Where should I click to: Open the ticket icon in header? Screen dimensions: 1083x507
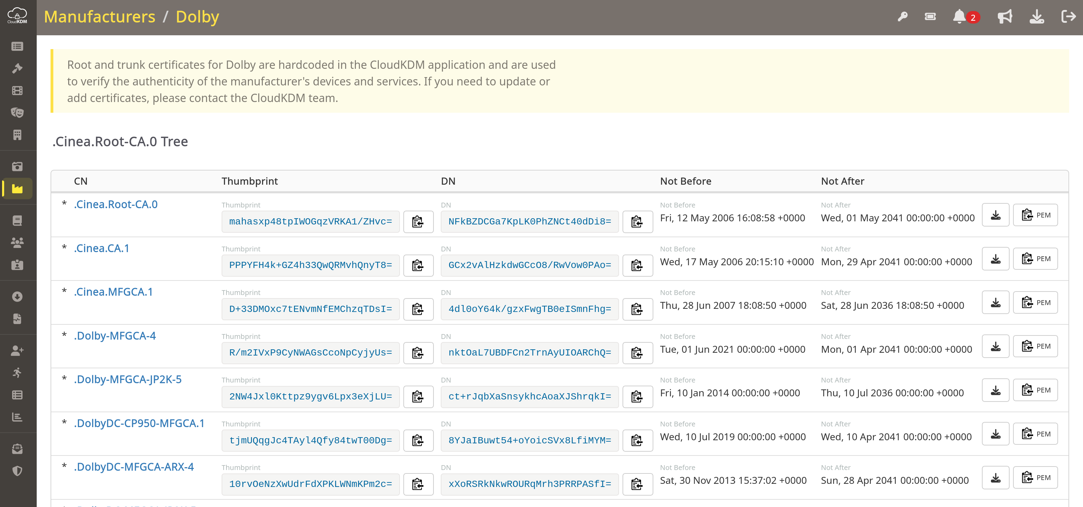coord(930,17)
